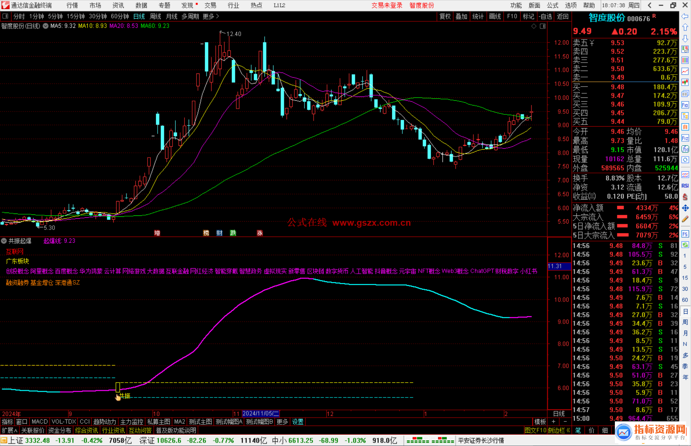Toggle the 共振起爆 indicator settings circle icon
The height and width of the screenshot is (446, 691).
4,241
